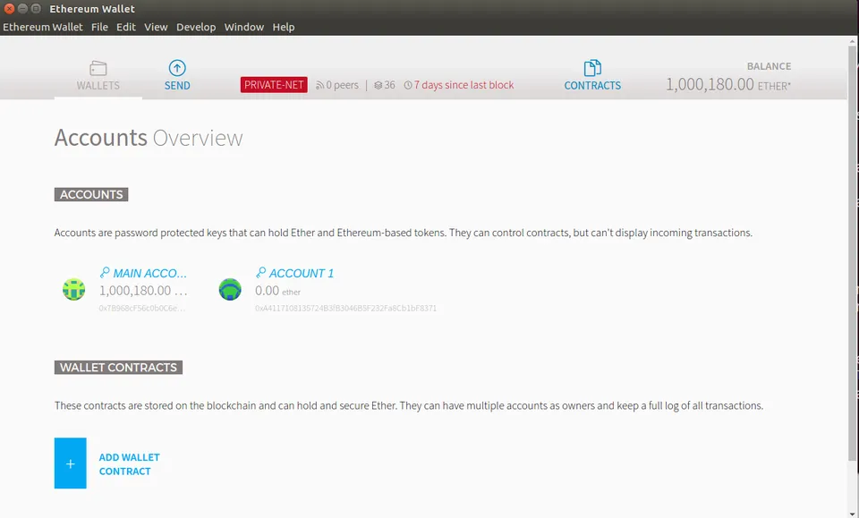859x518 pixels.
Task: Click the clock icon for last block
Action: (408, 85)
